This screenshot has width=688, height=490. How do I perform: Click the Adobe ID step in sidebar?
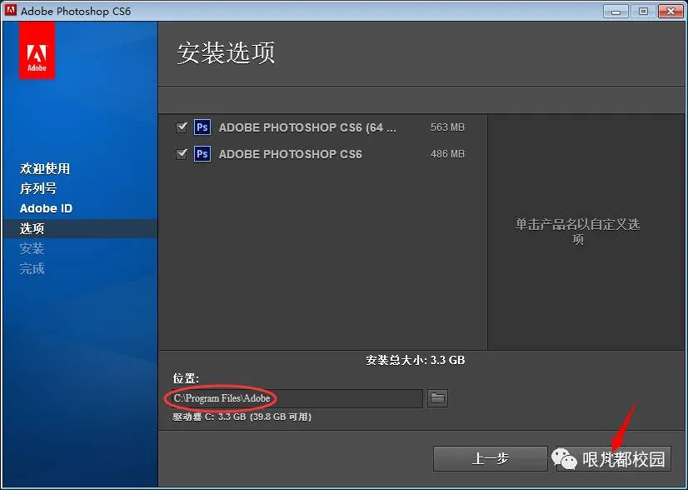[x=46, y=208]
